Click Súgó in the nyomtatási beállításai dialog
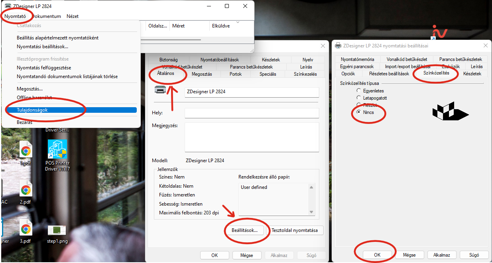Image resolution: width=492 pixels, height=263 pixels. coord(474,255)
